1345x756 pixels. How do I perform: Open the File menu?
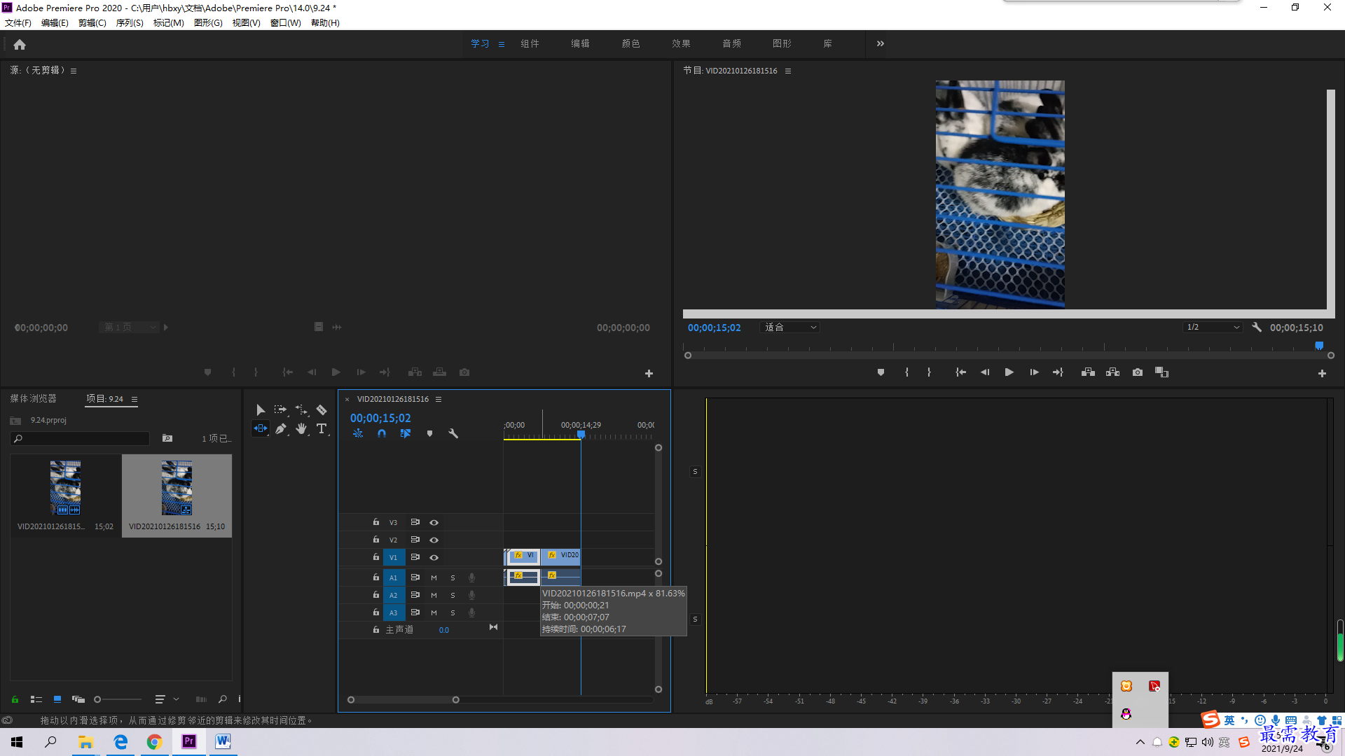18,23
